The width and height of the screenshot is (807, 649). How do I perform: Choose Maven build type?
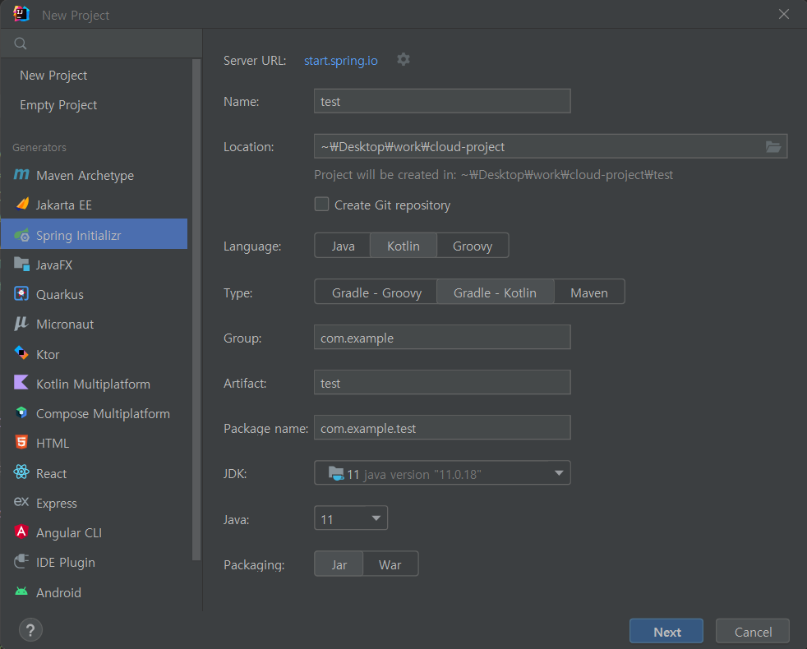(x=589, y=292)
